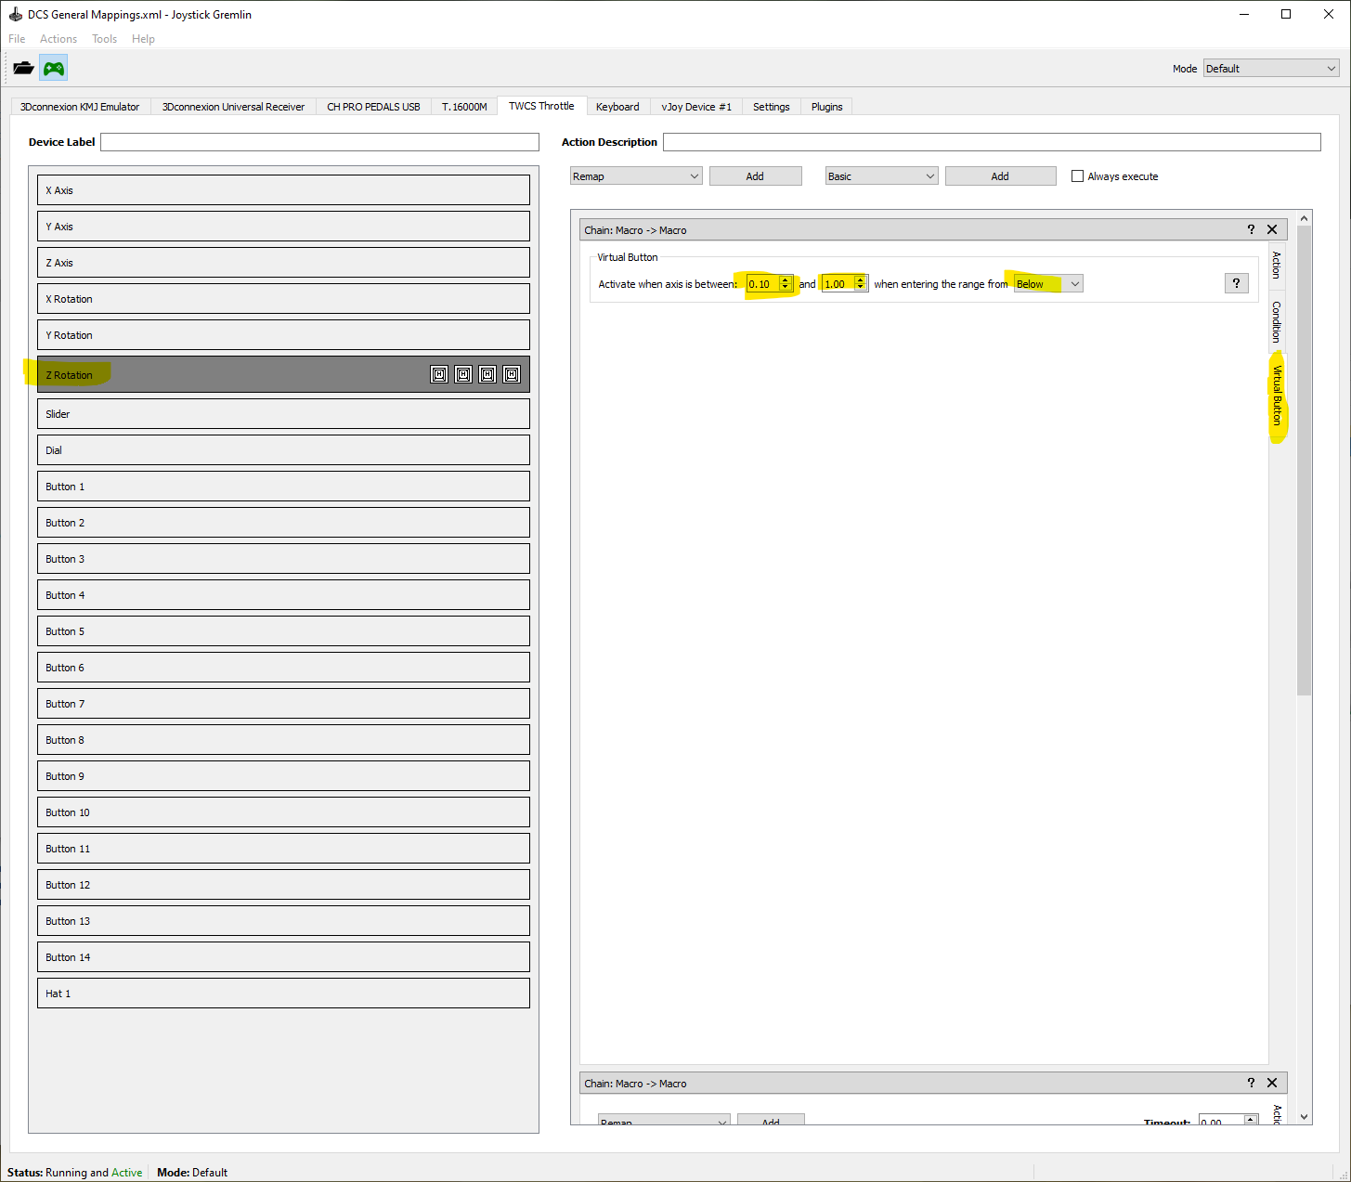The width and height of the screenshot is (1351, 1182).
Task: Remove the second Chain: Macro container
Action: 1272,1083
